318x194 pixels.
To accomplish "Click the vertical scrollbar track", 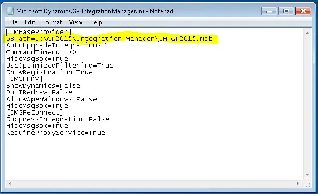I will (307, 104).
